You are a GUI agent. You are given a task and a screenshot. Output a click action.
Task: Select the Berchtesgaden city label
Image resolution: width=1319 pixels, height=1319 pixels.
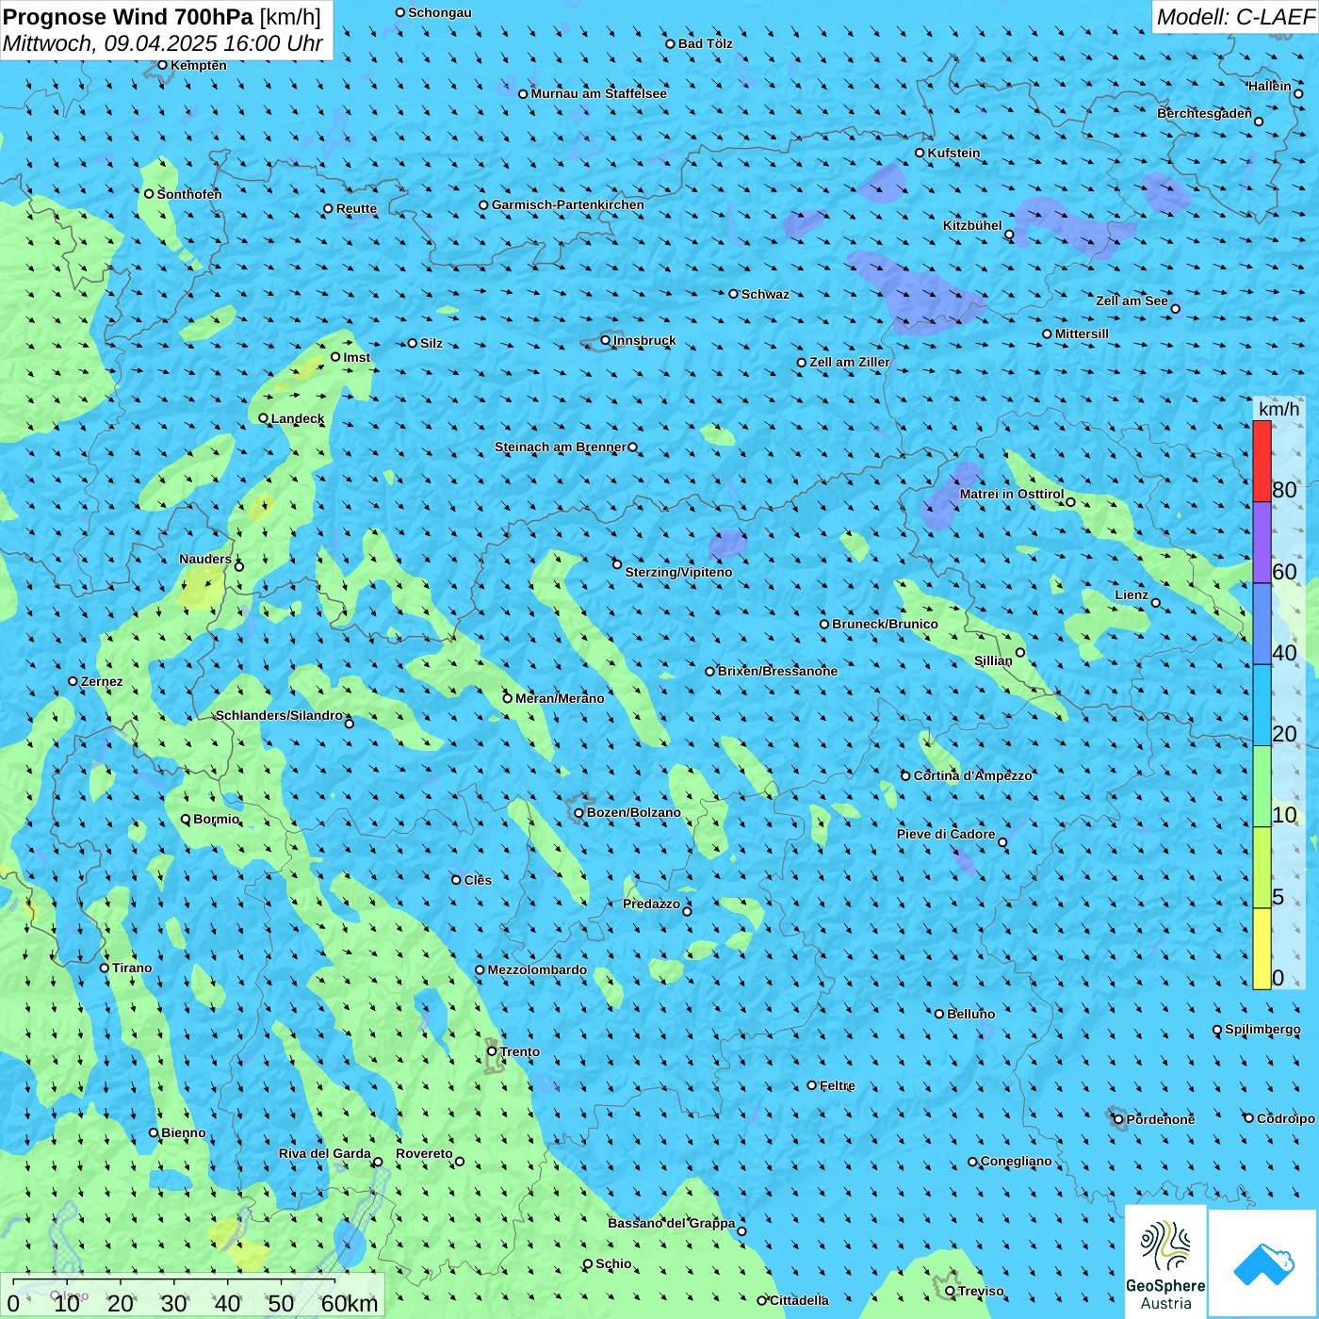click(x=1204, y=114)
